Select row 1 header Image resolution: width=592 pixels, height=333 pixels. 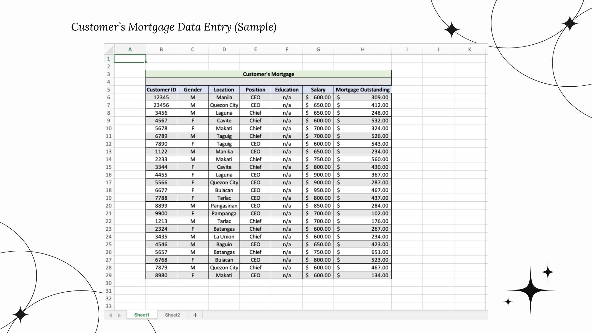[x=109, y=59]
